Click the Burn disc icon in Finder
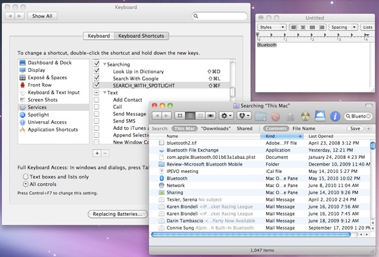Screen dimensions: 379x257 tap(305, 116)
